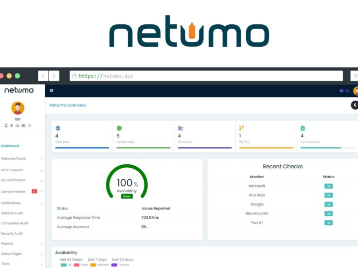Select the Websites/Hosts menu label
The height and width of the screenshot is (268, 358).
pyautogui.click(x=13, y=158)
